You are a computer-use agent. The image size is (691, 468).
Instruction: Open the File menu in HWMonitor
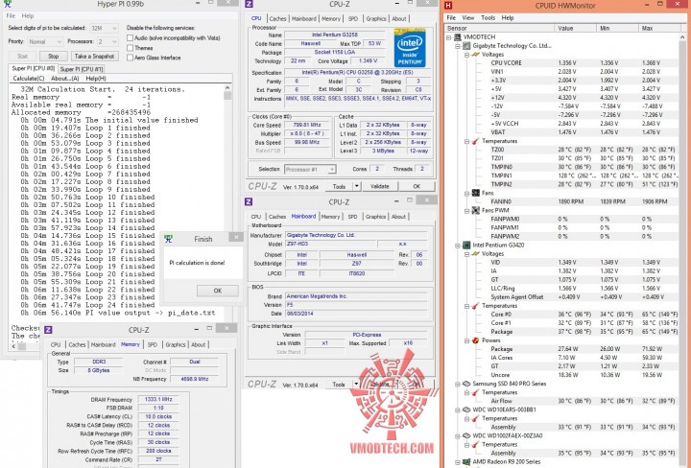[451, 18]
